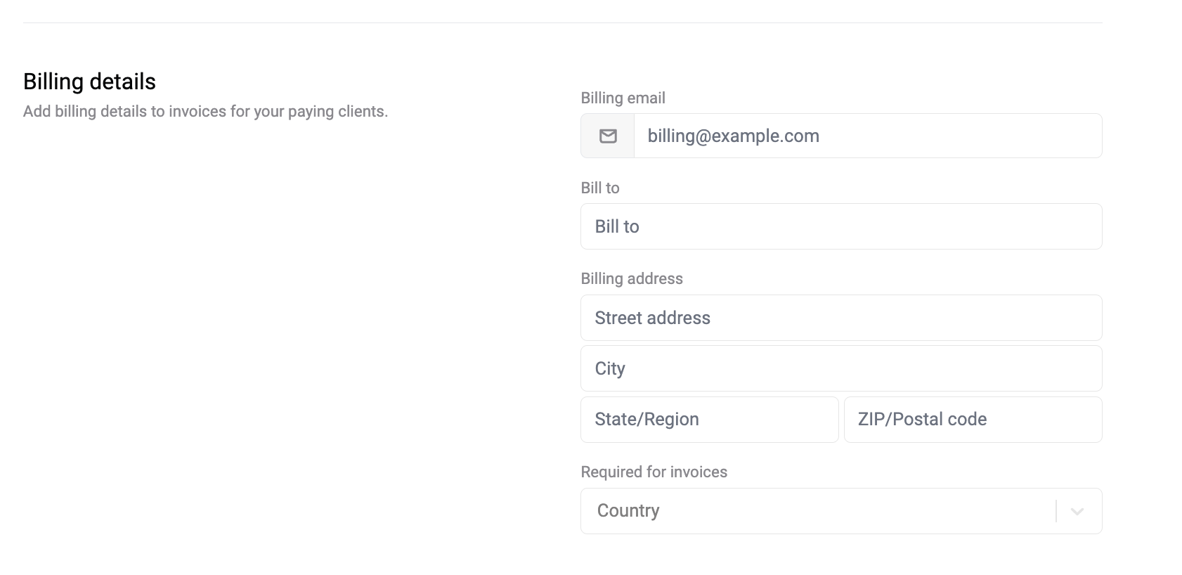Click into the Bill to field
1182x575 pixels.
tap(841, 226)
